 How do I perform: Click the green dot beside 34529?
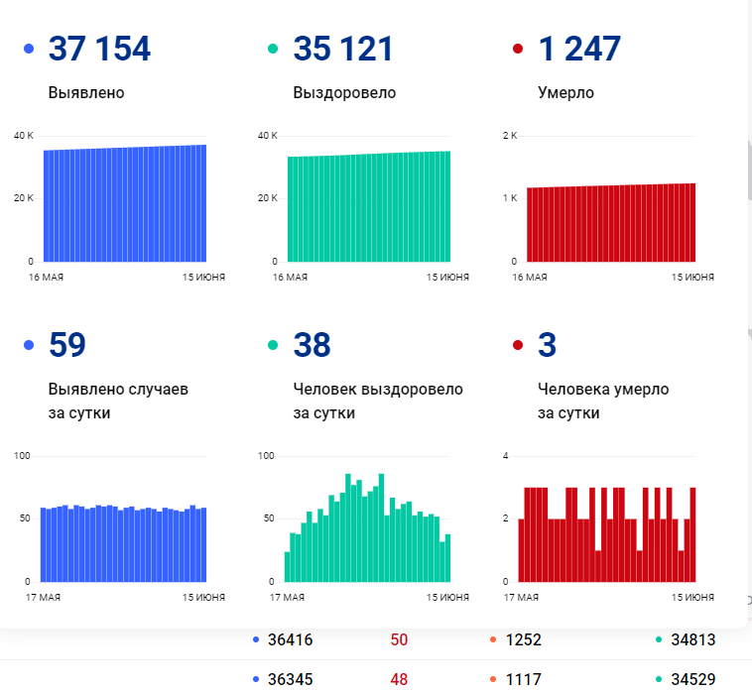(x=659, y=679)
